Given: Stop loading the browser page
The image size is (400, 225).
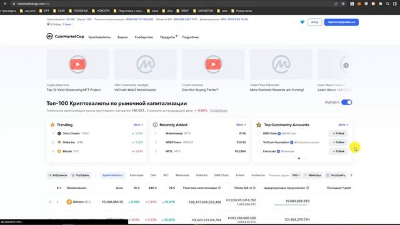Looking at the screenshot, I should [x=5, y=4].
